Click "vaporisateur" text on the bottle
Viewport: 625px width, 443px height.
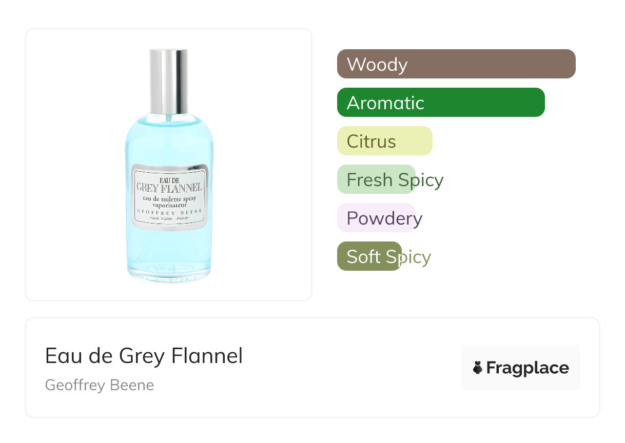(169, 205)
